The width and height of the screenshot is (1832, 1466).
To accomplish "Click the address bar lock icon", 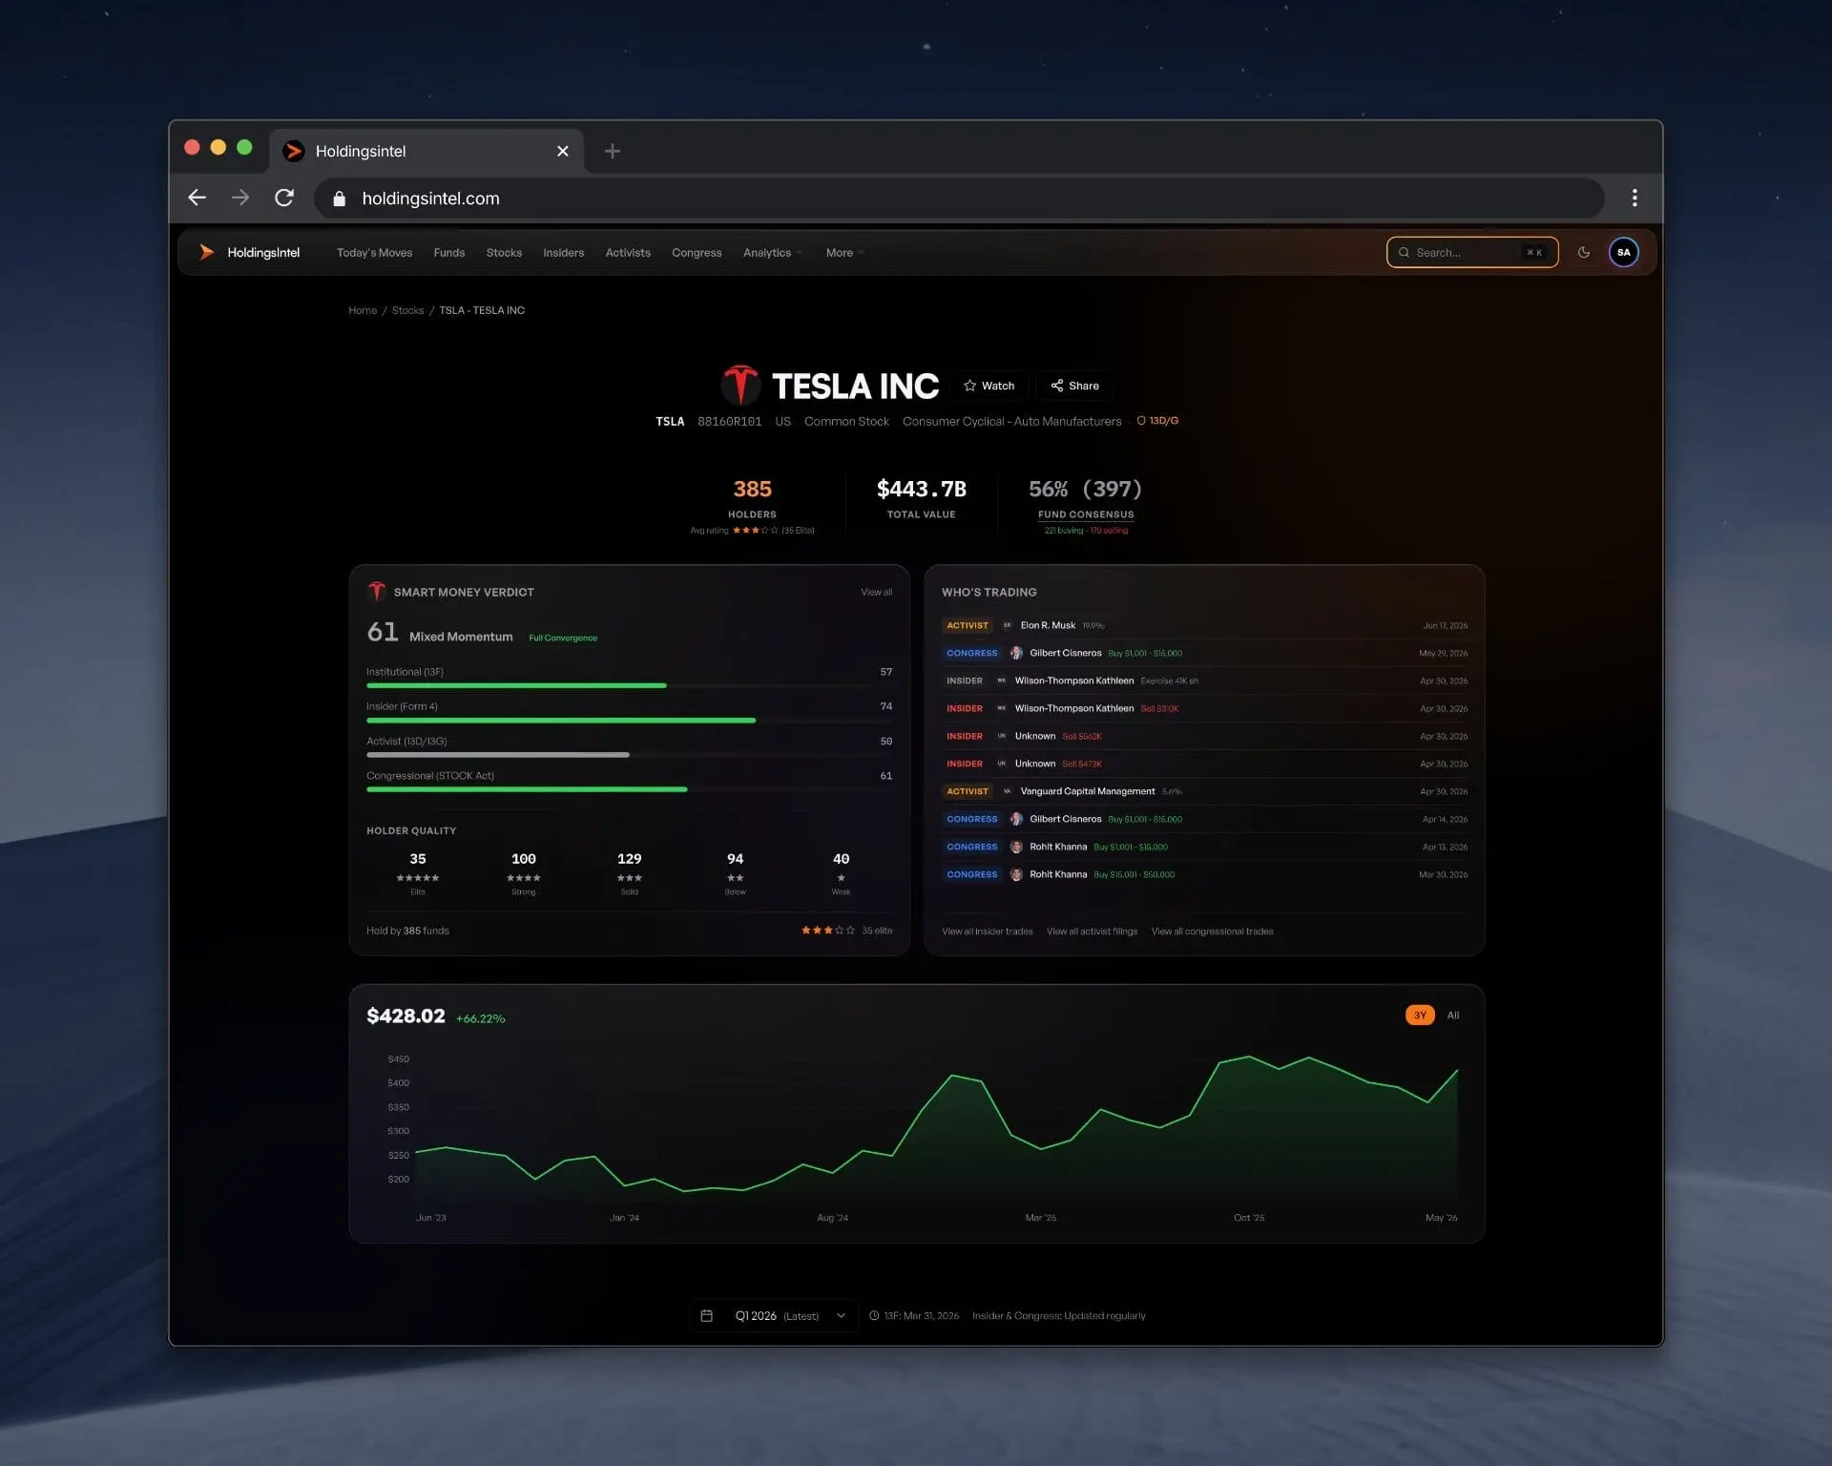I will [339, 199].
